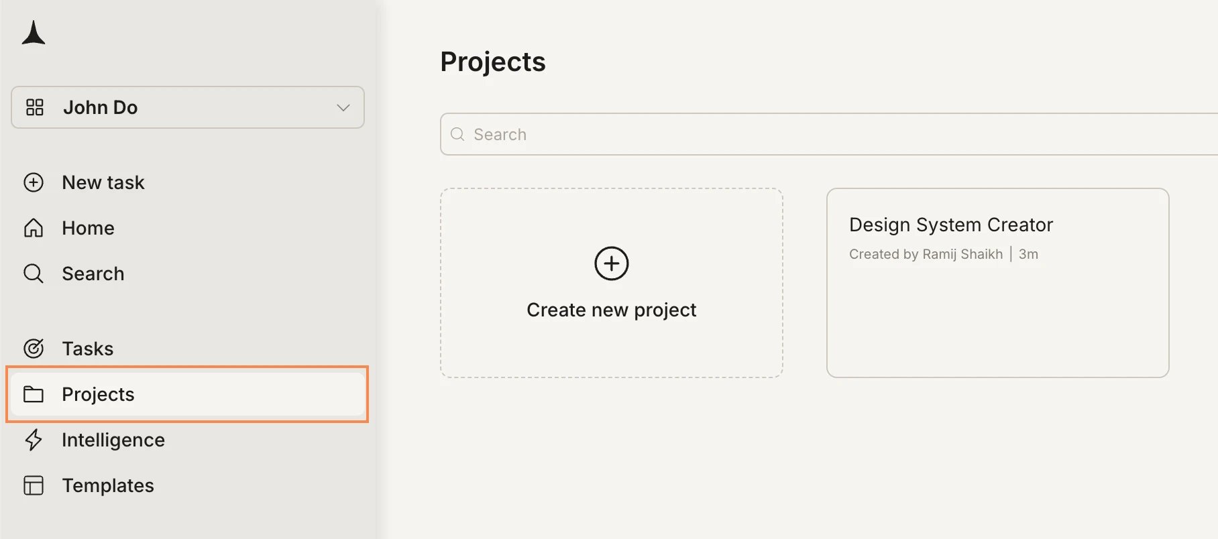Open the Tasks section
The image size is (1218, 539).
88,349
